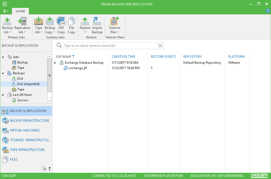
Task: Select Tape under Backups
Action: point(21,89)
